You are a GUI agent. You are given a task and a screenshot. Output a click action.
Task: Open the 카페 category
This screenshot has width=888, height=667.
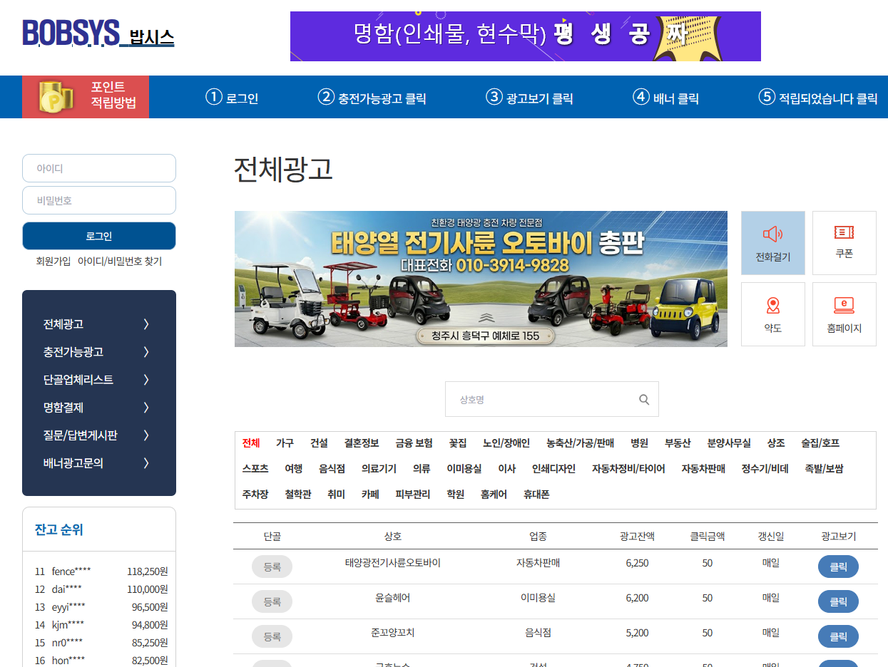point(370,495)
